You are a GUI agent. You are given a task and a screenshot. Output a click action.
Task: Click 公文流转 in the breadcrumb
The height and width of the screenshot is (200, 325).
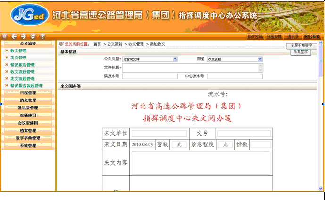tap(115, 44)
